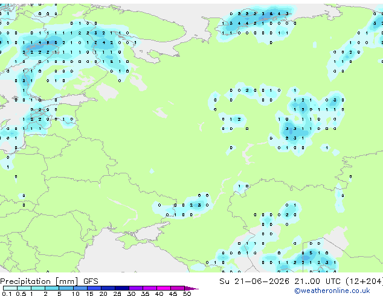Click the 45–50 mm legend color box
Screen dimensions: 383x296
pyautogui.click(x=178, y=288)
